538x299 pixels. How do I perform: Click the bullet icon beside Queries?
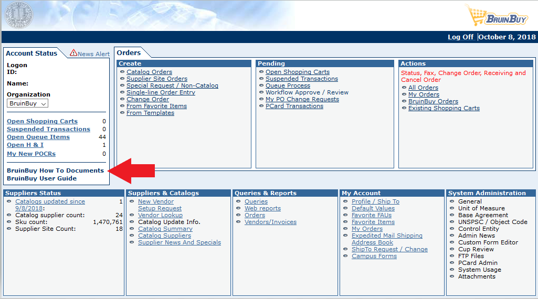click(x=240, y=201)
